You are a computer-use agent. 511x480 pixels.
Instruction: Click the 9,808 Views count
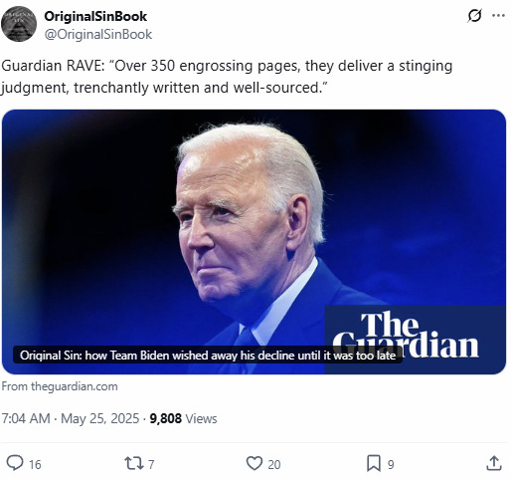click(183, 418)
